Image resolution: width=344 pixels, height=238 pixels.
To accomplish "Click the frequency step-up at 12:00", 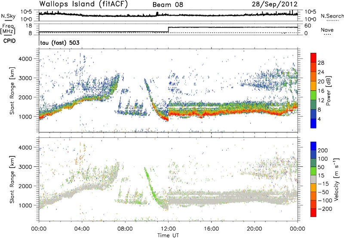I will point(168,30).
